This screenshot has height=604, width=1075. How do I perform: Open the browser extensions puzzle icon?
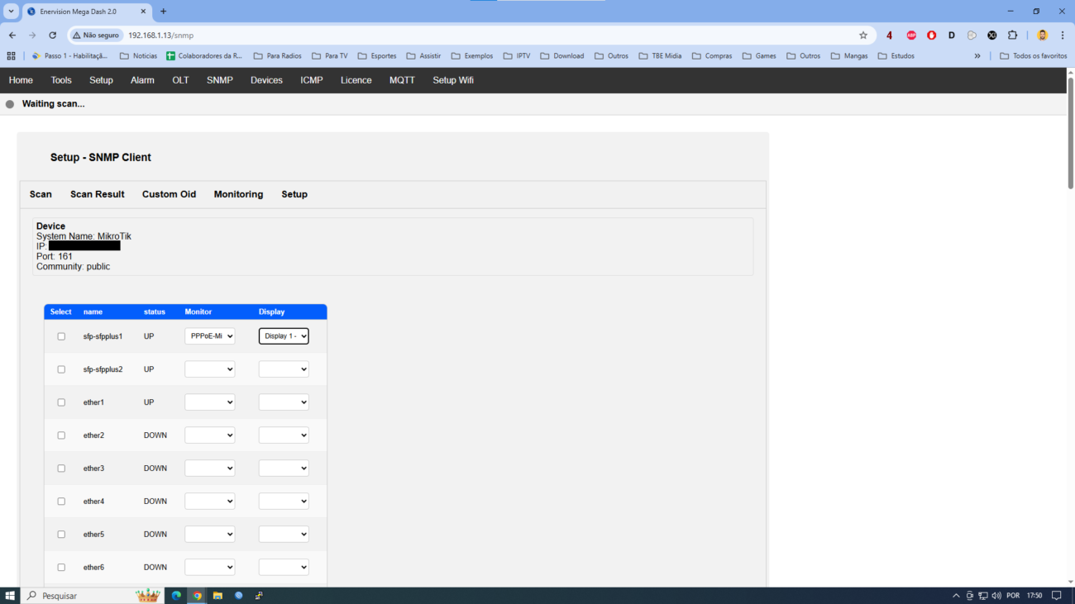(x=1012, y=36)
